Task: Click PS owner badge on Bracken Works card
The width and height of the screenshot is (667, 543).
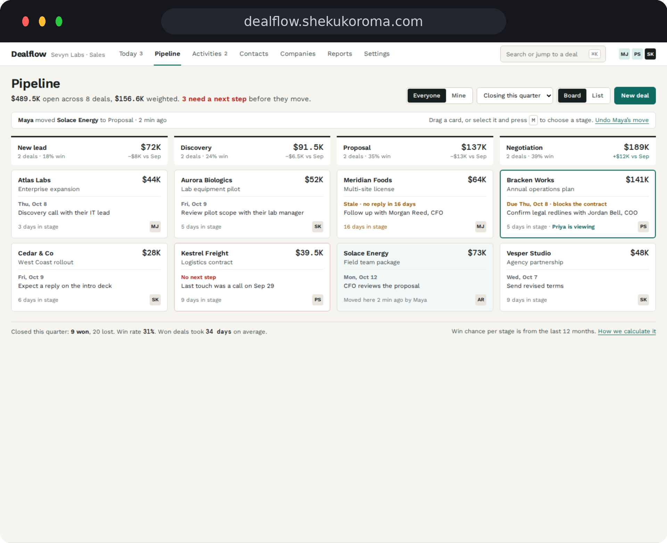Action: (643, 227)
